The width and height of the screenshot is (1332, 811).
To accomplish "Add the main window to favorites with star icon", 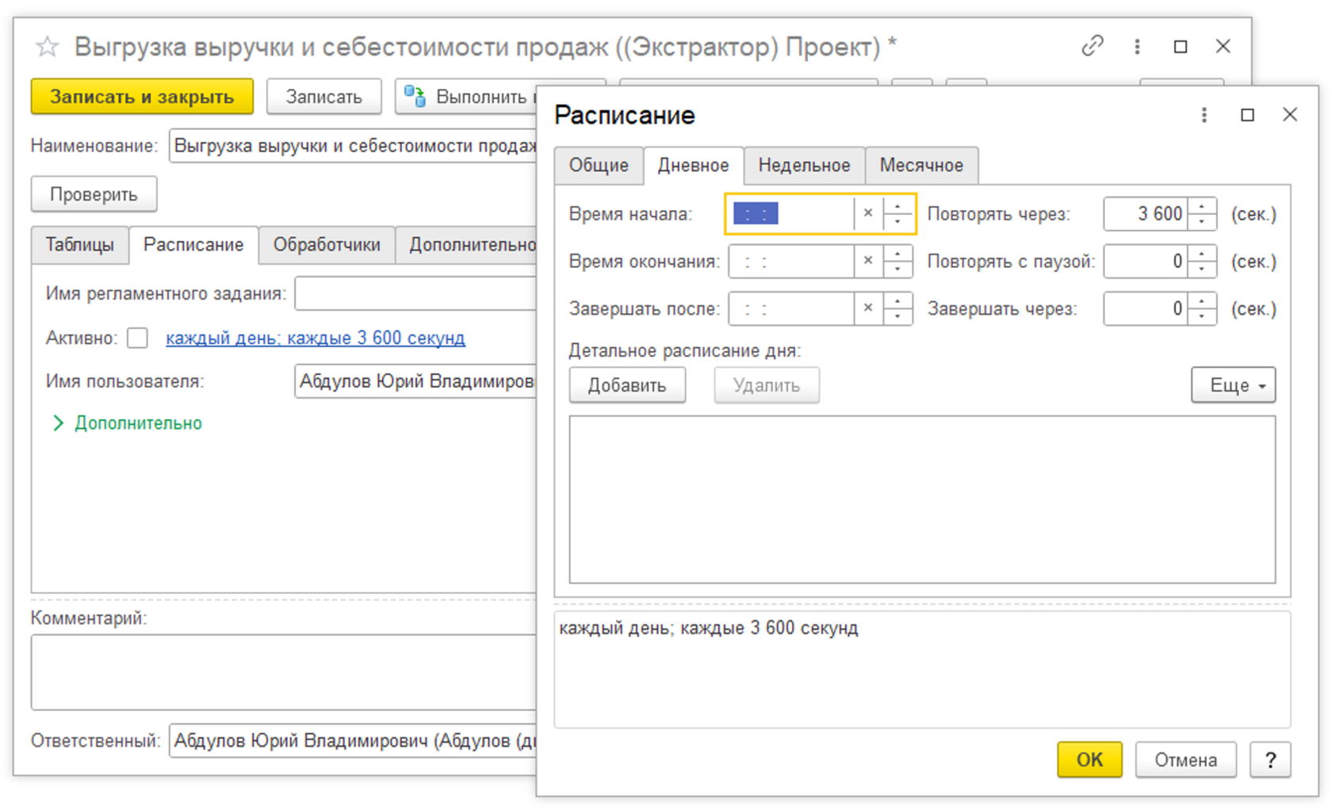I will click(x=47, y=47).
